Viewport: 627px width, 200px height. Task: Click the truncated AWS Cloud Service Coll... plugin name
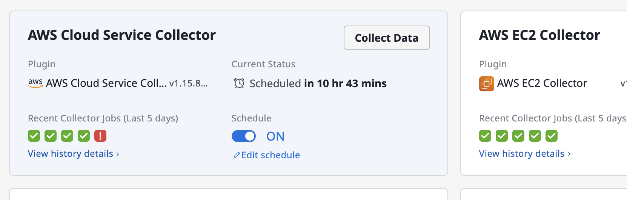coord(106,83)
